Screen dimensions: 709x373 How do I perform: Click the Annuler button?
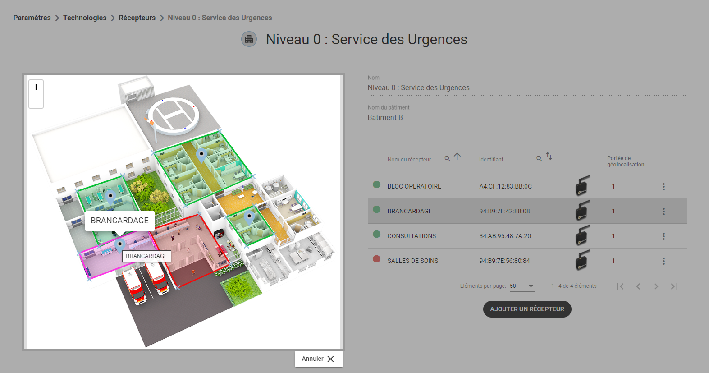point(319,359)
